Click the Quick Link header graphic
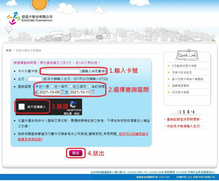Screen dimensions: 219x181 click(187, 55)
